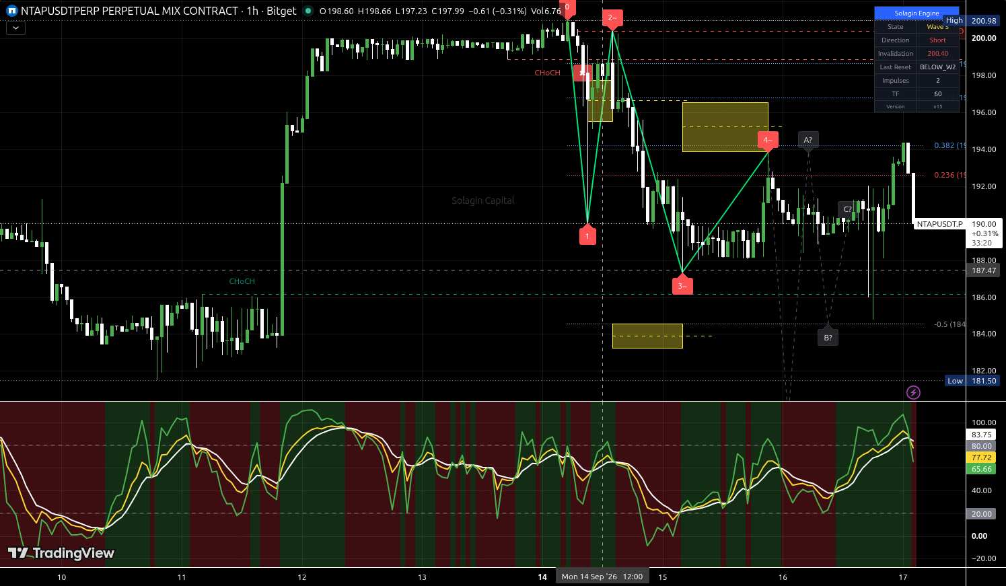Click the 83.75 oscillator value label
The height and width of the screenshot is (586, 1006).
[x=982, y=435]
